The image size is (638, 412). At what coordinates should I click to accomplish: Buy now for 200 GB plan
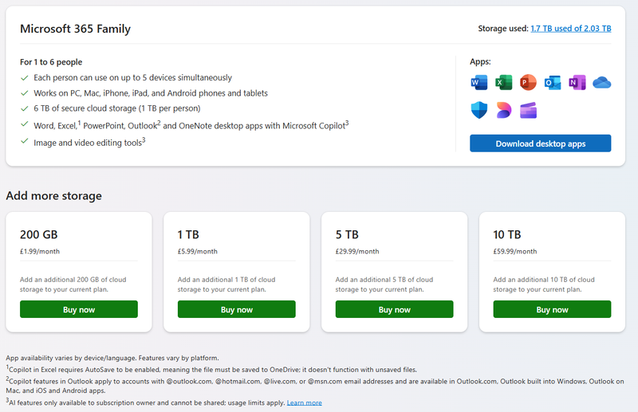[x=79, y=309]
